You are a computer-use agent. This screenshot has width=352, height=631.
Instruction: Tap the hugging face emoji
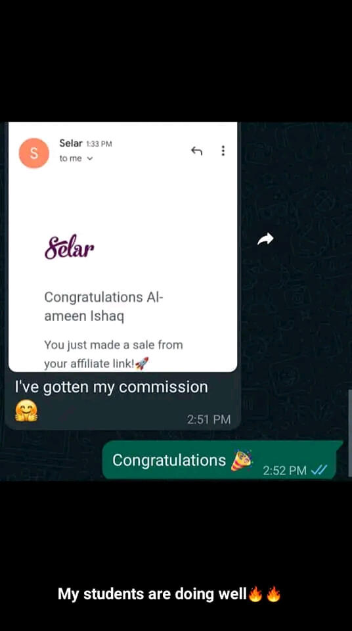click(x=26, y=410)
